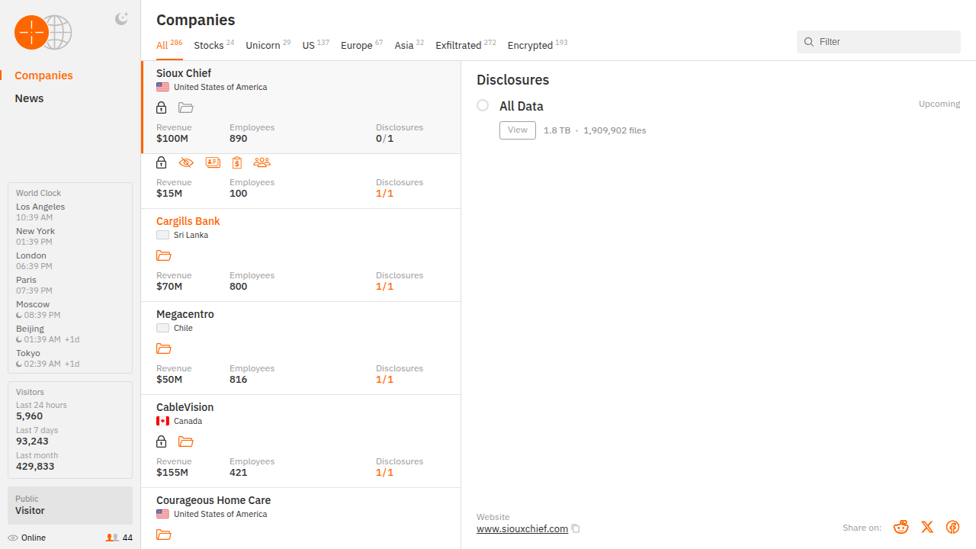Click Cargills Bank disclosures 1/1

[x=385, y=287]
